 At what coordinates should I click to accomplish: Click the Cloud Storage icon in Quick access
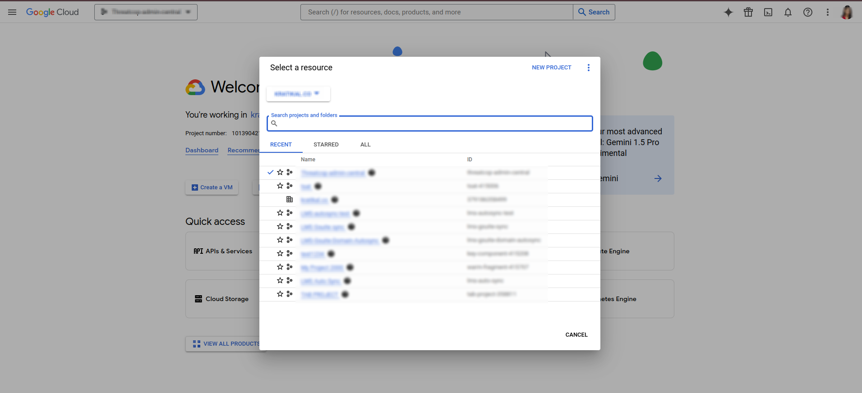pyautogui.click(x=198, y=299)
